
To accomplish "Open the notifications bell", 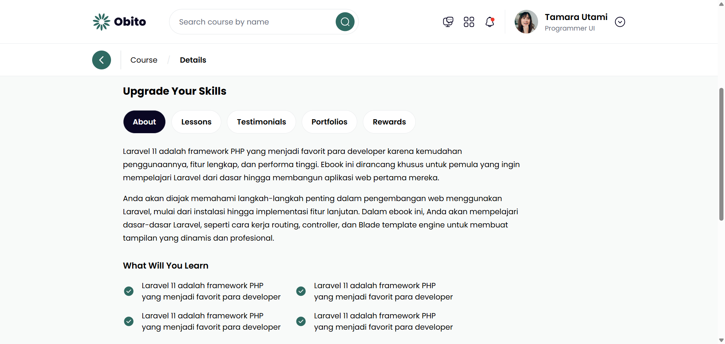I will click(490, 22).
